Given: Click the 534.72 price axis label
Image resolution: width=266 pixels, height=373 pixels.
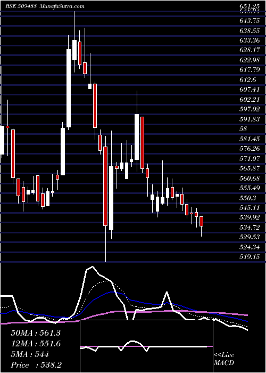Looking at the screenshot, I should point(250,228).
